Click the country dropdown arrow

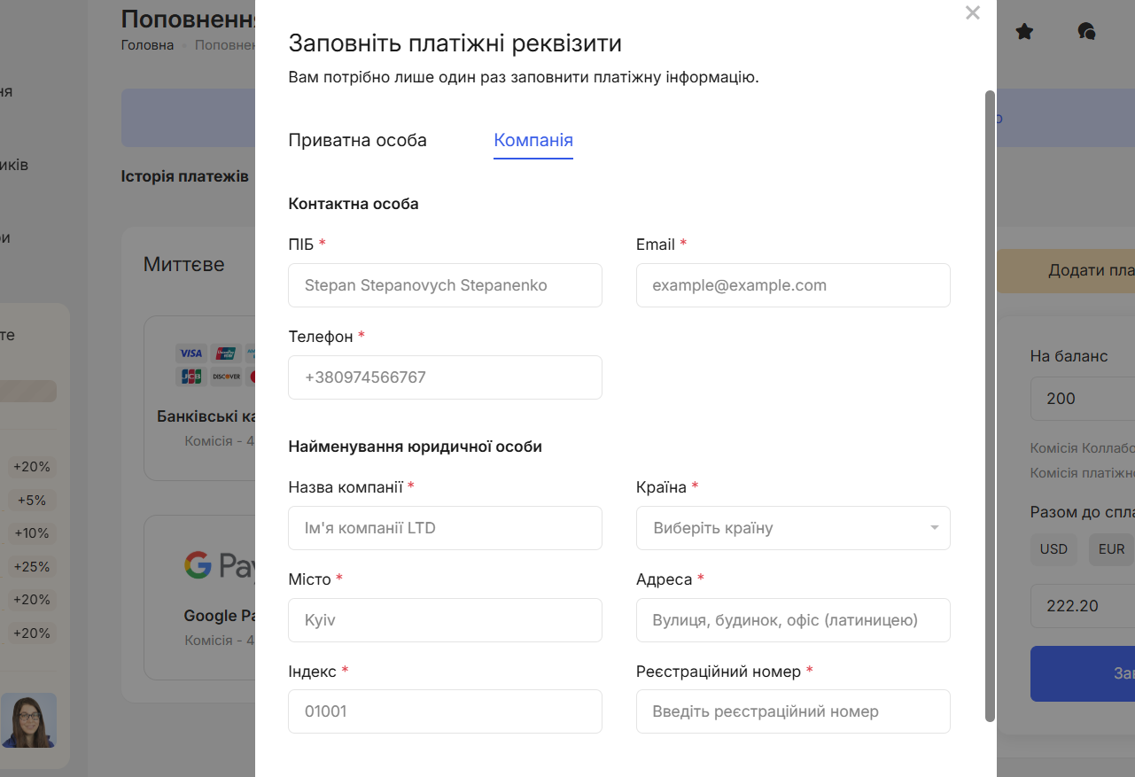(934, 528)
